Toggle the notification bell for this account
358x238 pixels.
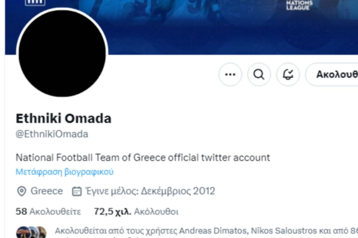[x=288, y=74]
